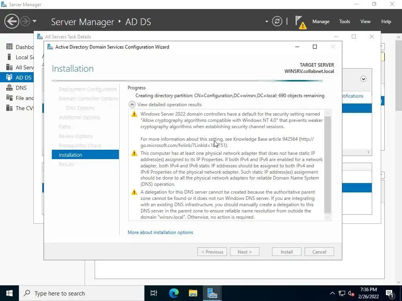The height and width of the screenshot is (301, 402).
Task: Show hidden system tray icons
Action: [332, 293]
